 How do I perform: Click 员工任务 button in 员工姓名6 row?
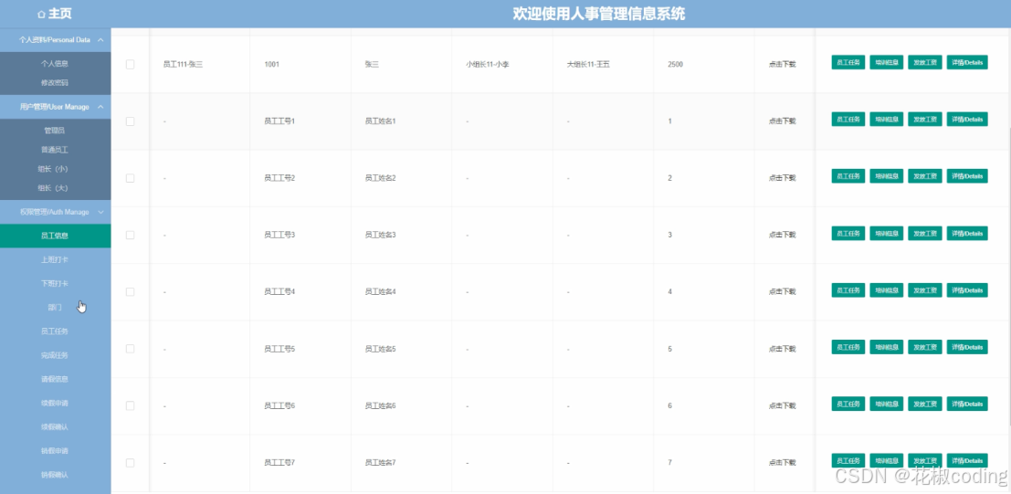click(x=848, y=404)
